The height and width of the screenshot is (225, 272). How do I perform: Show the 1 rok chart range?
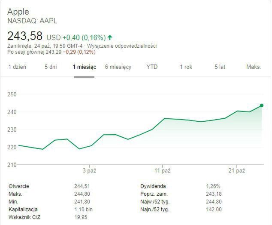pos(186,67)
